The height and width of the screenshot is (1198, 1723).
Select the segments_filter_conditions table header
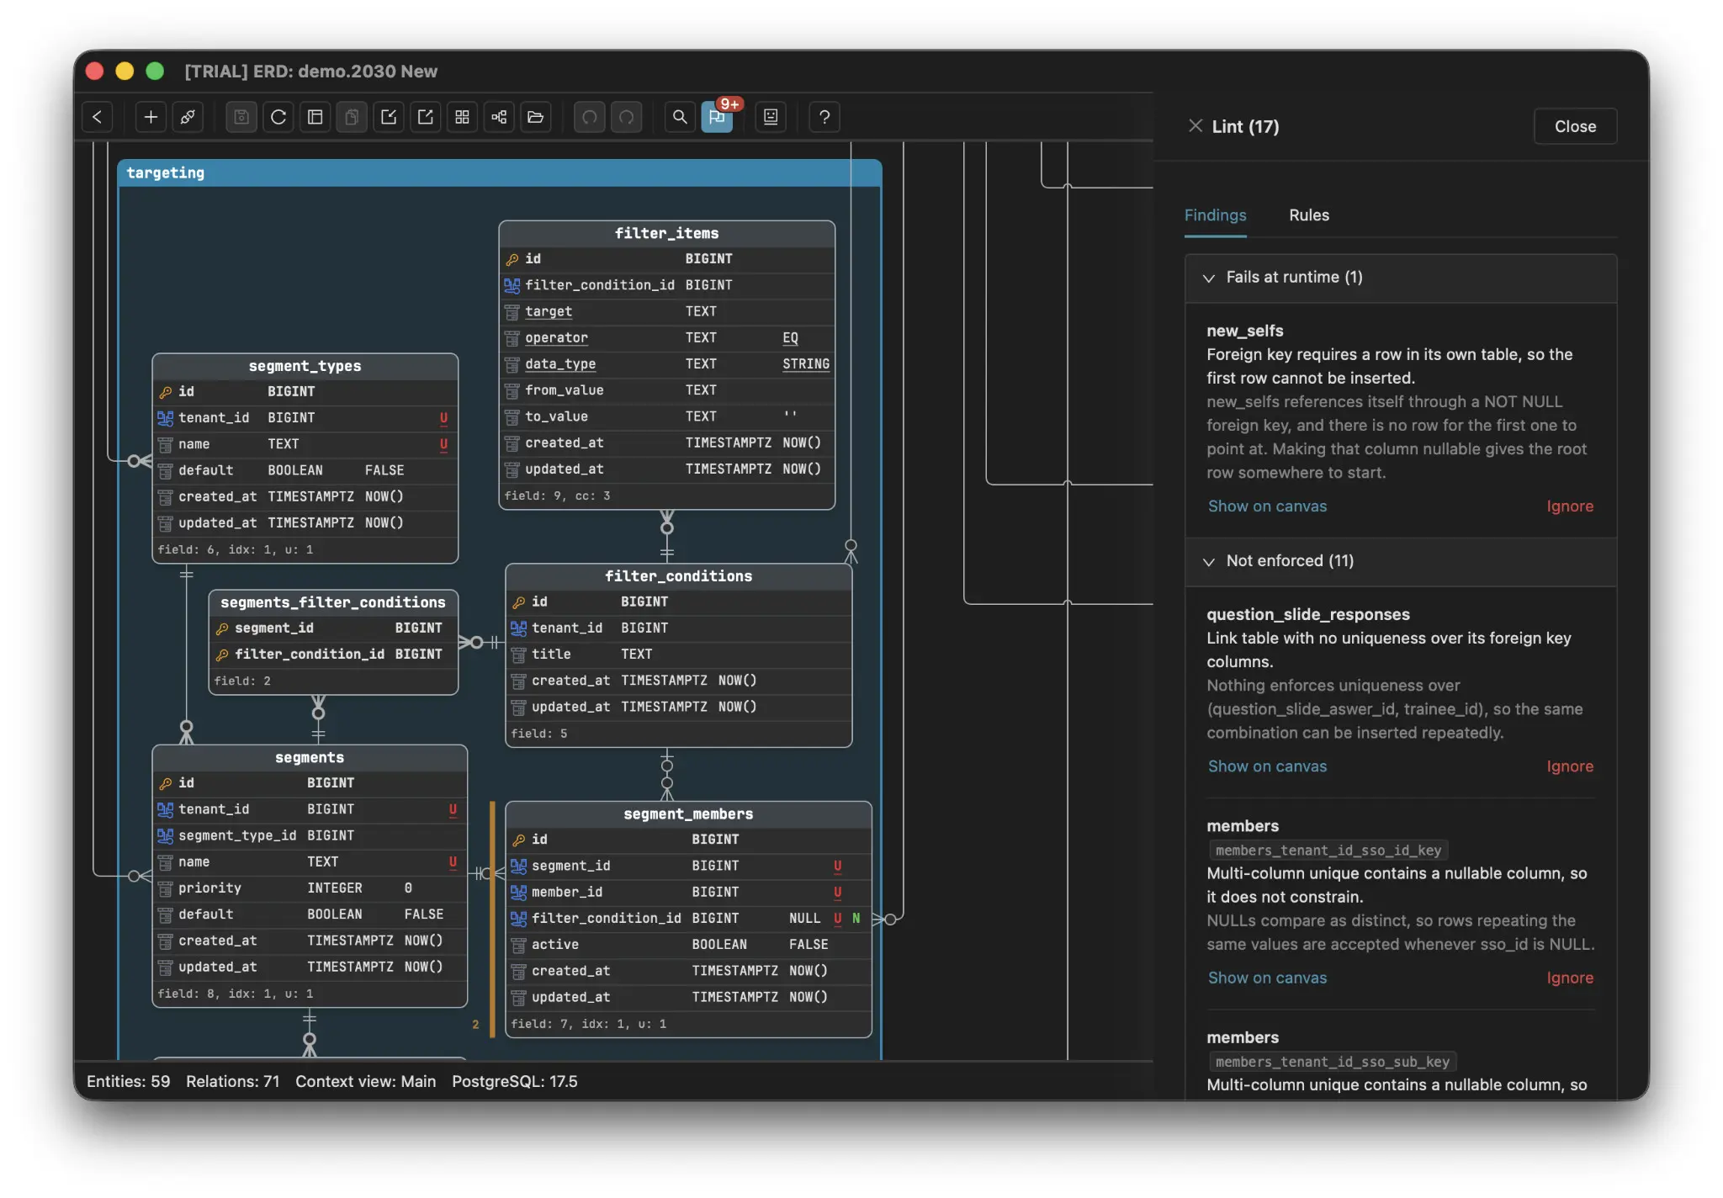pos(333,602)
